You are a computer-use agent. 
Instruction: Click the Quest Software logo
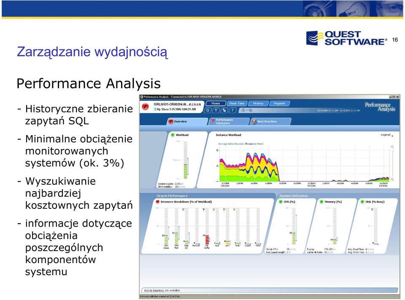346,38
